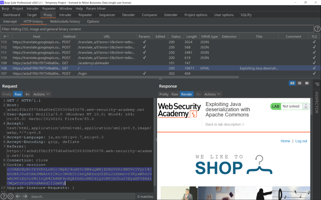The image size is (321, 200).
Task: Click the response render vertical scrollbar
Action: 311,107
